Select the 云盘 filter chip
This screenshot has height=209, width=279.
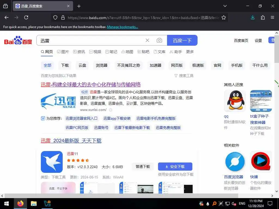pyautogui.click(x=82, y=65)
